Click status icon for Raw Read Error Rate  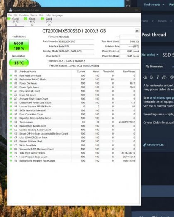[x=11, y=75]
